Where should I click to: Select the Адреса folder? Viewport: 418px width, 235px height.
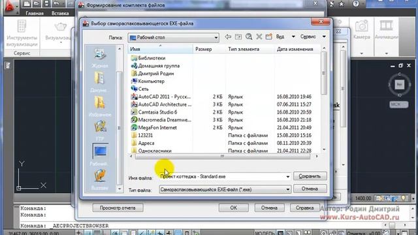tap(142, 143)
